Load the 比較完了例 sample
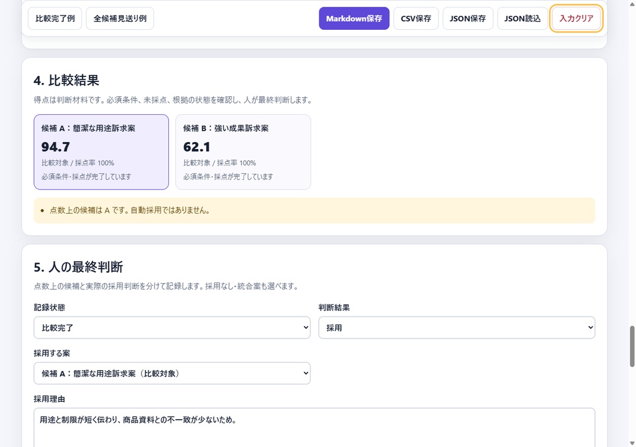The height and width of the screenshot is (447, 636). (55, 18)
